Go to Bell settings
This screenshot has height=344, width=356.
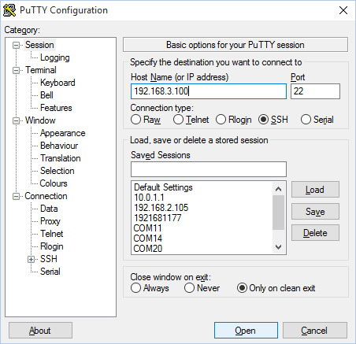tap(46, 95)
